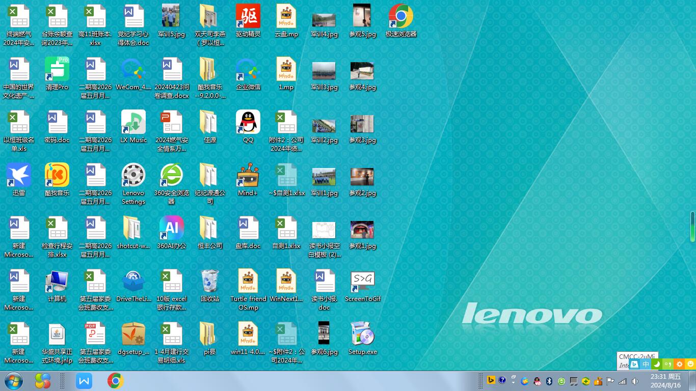Toggle the punctuation mode on the IME bar

coord(668,364)
